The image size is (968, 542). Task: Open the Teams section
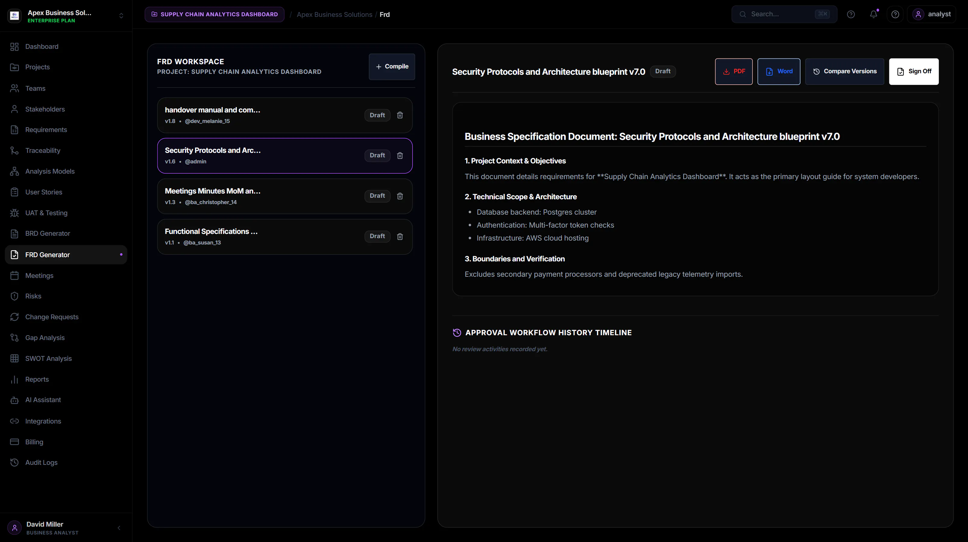coord(66,88)
